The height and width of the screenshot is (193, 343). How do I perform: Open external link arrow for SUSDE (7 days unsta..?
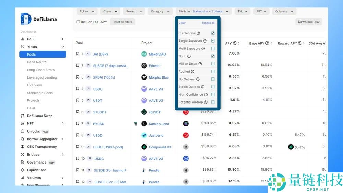pos(88,65)
